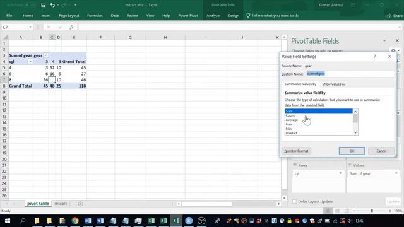Image resolution: width=404 pixels, height=227 pixels.
Task: Click the volume speaker icon in system tray
Action: [350, 221]
